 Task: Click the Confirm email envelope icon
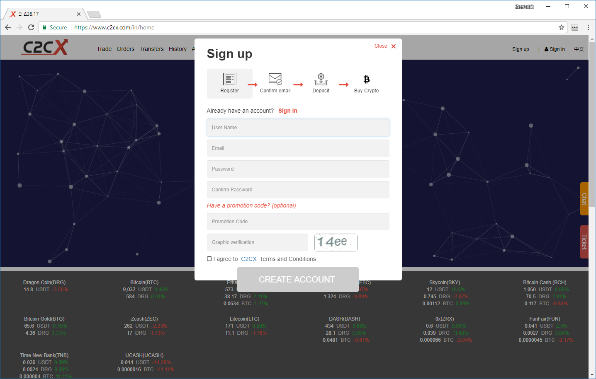275,79
